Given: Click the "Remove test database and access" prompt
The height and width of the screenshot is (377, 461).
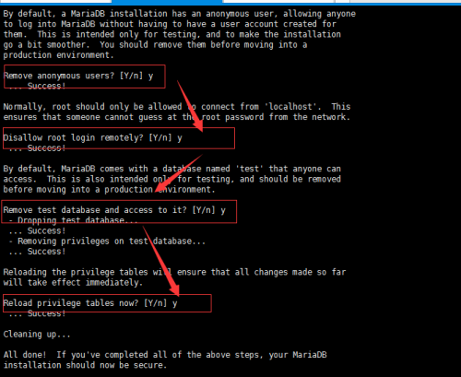Looking at the screenshot, I should coord(114,210).
